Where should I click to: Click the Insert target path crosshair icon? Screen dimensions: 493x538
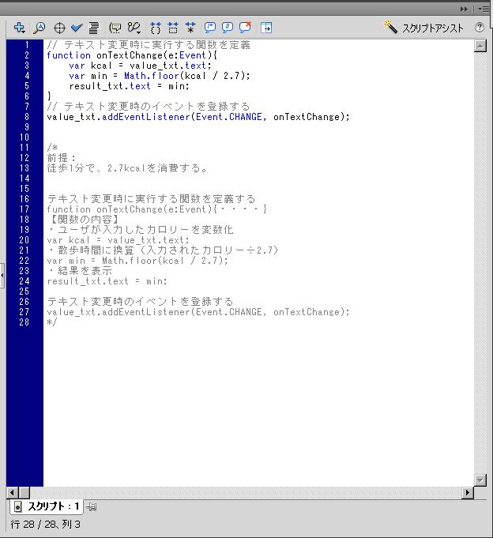59,28
